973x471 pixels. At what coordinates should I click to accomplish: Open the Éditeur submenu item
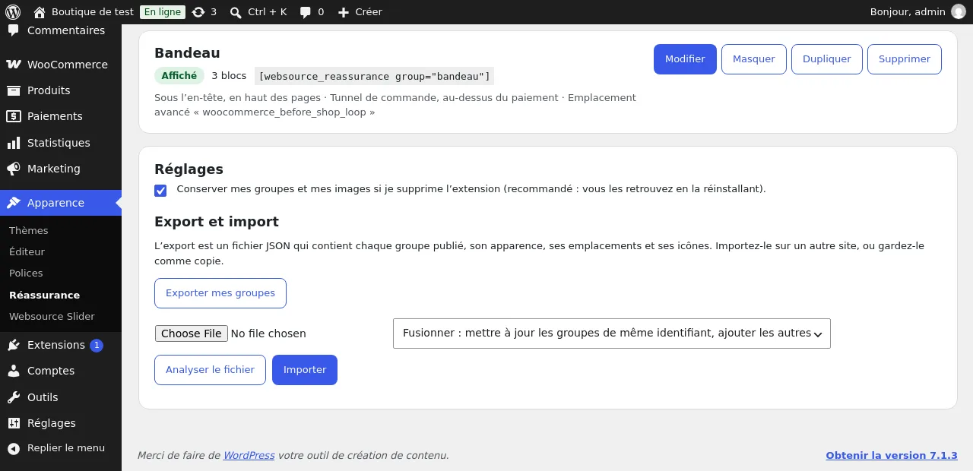tap(27, 251)
